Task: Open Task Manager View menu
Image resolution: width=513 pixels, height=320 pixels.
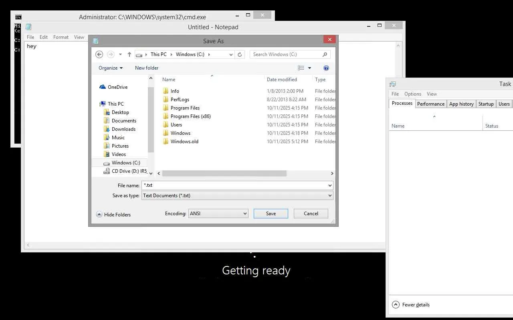Action: (432, 94)
